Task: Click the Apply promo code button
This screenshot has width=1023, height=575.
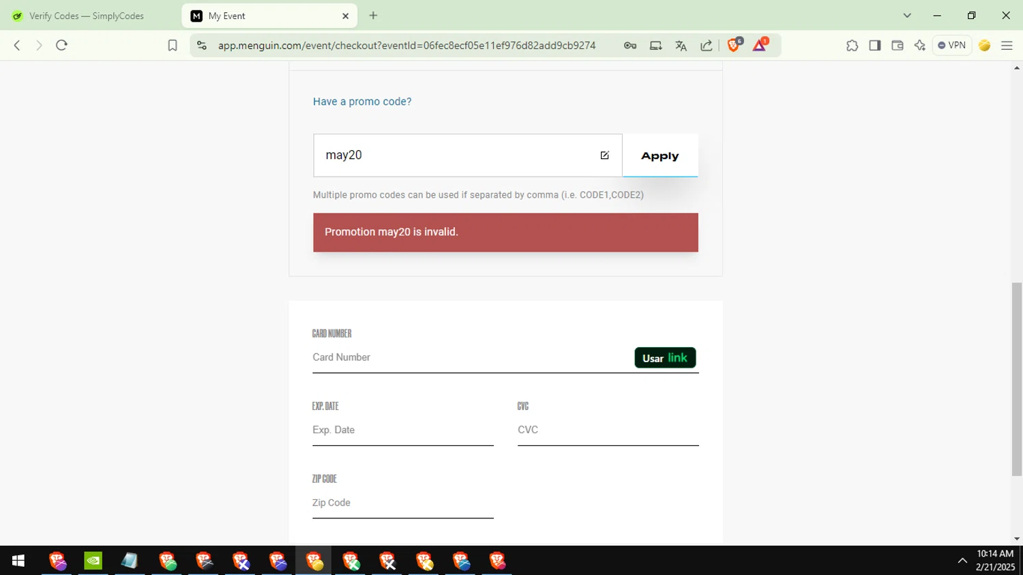Action: [660, 156]
